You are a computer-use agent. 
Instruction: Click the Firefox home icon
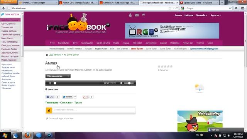(x=236, y=8)
